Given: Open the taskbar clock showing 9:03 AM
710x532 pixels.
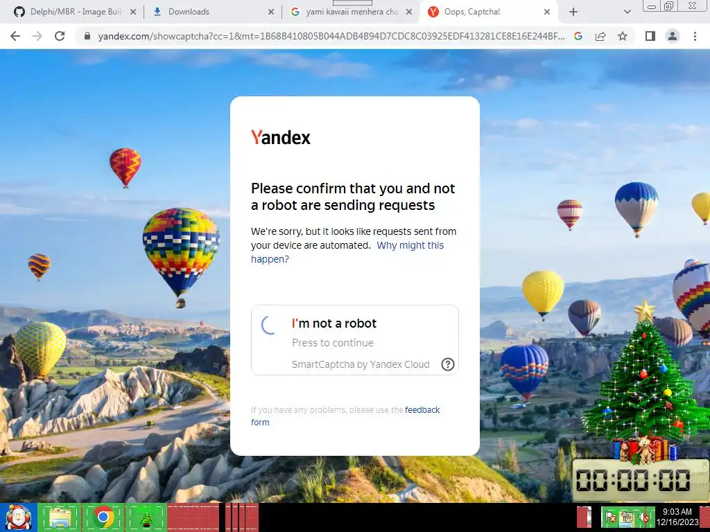Looking at the screenshot, I should [x=677, y=517].
